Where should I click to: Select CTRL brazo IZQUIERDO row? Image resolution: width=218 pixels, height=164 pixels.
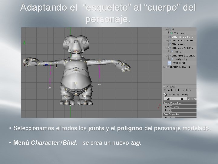[x=183, y=41]
